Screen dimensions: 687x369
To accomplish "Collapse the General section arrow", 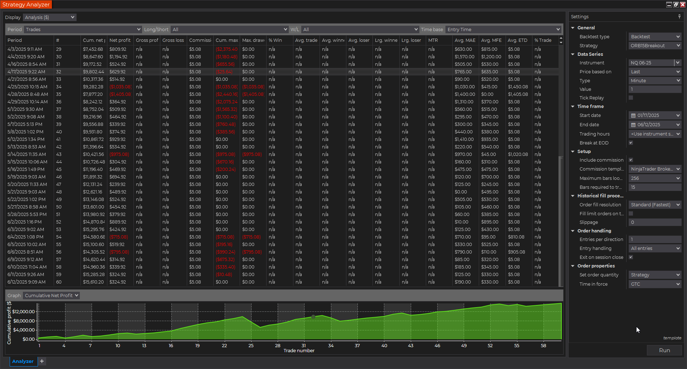I will point(573,28).
